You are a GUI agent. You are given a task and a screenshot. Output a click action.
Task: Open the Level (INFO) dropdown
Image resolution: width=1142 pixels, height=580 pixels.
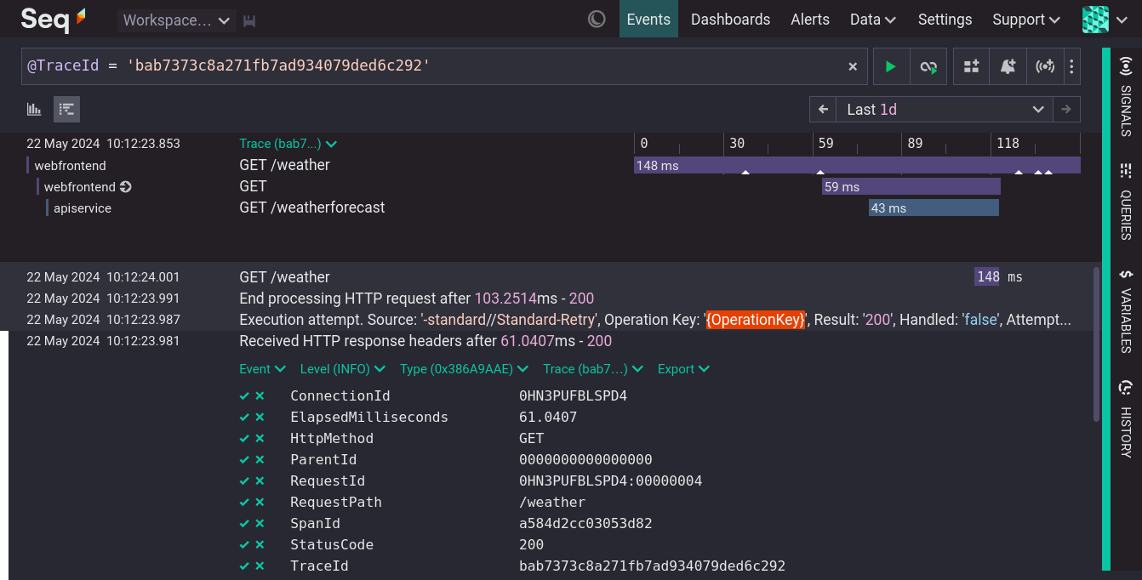pos(343,369)
